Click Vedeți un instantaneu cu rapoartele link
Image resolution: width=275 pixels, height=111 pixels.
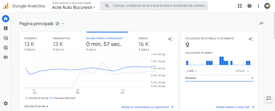pyautogui.click(x=147, y=107)
